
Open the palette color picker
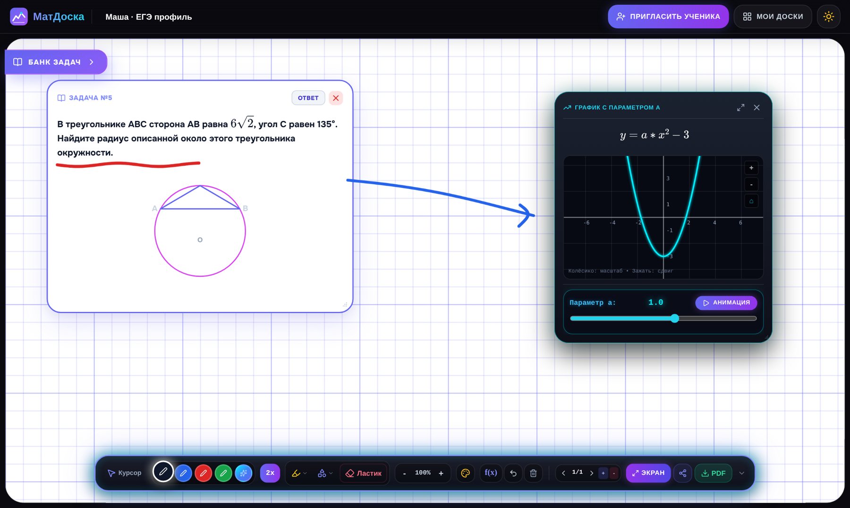pos(466,473)
